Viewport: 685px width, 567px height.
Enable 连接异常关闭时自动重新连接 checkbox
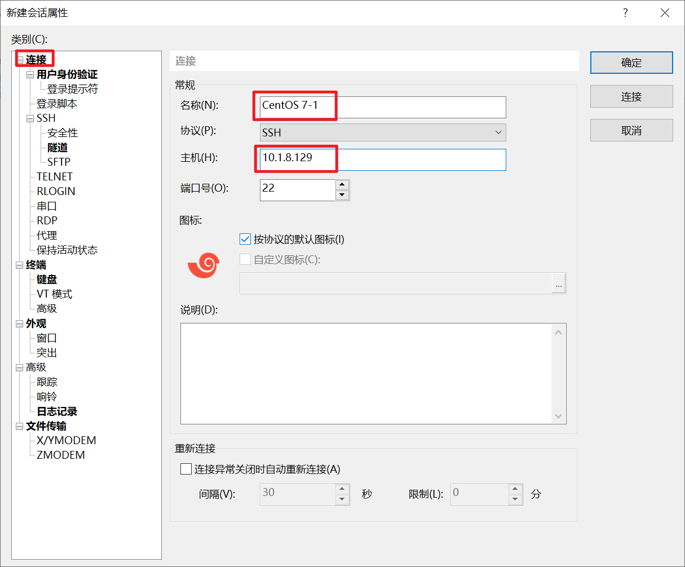pos(186,469)
